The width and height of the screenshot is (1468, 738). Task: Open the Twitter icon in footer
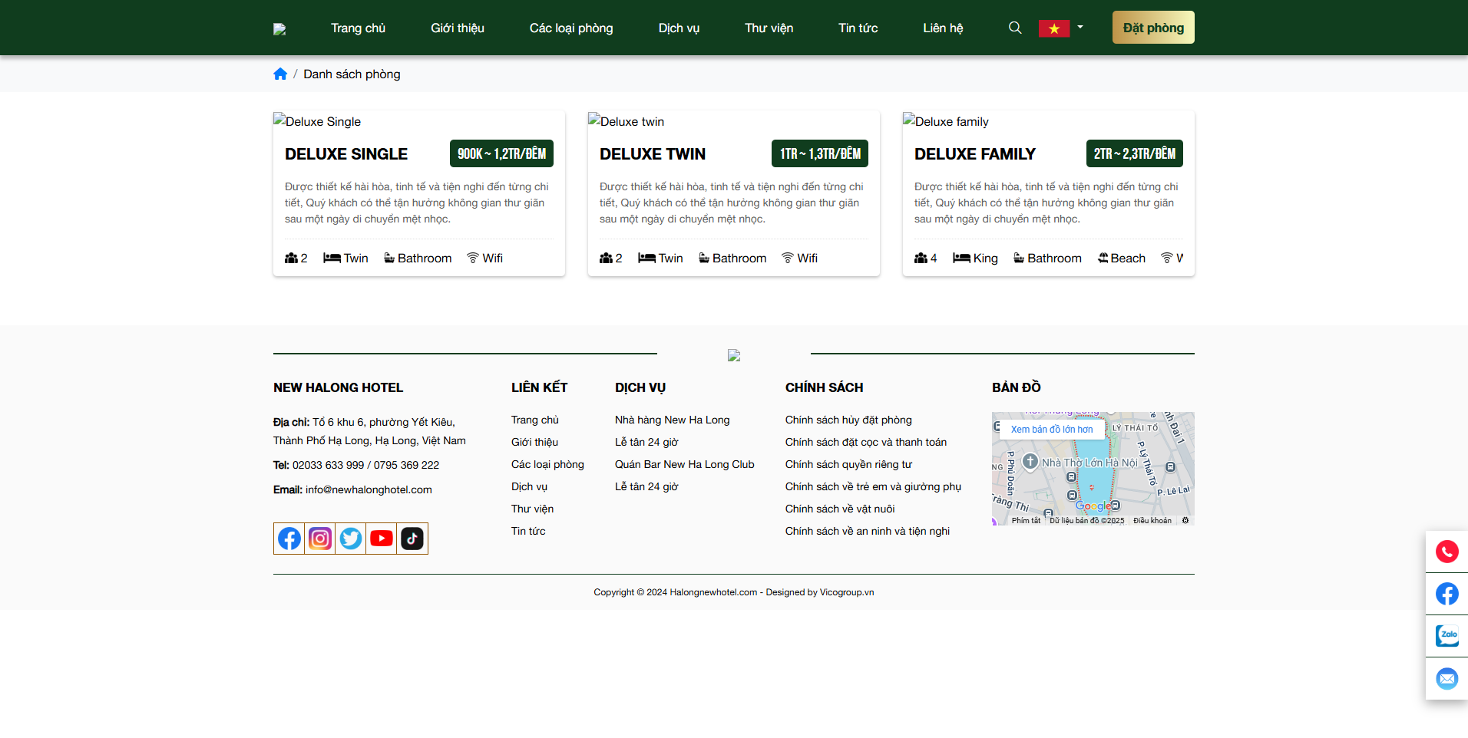pyautogui.click(x=351, y=539)
